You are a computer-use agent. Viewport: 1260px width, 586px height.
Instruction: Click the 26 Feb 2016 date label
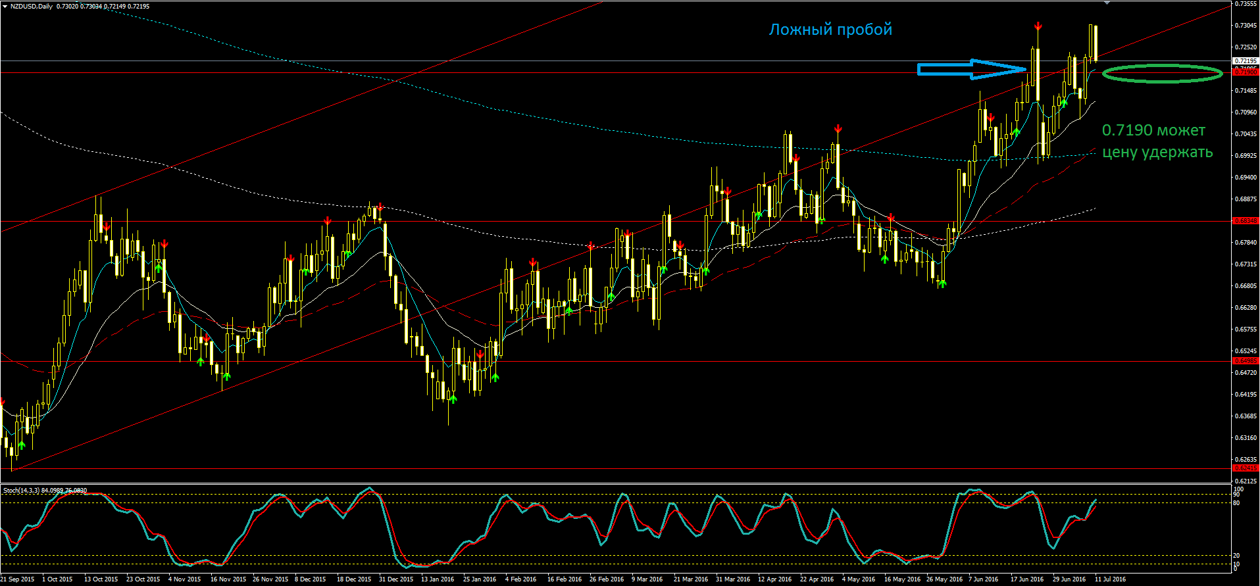tap(606, 579)
